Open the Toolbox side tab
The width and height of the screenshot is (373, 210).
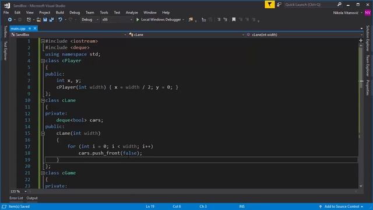[x=5, y=32]
